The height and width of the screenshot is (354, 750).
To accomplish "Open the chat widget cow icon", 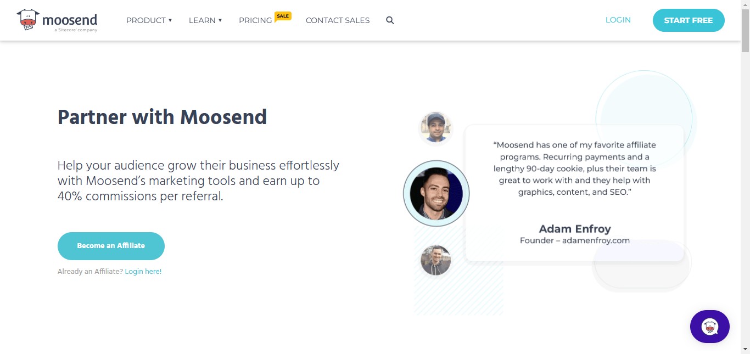I will (x=710, y=327).
